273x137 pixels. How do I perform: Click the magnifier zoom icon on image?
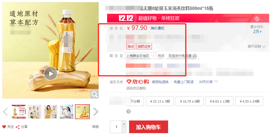click(x=94, y=94)
